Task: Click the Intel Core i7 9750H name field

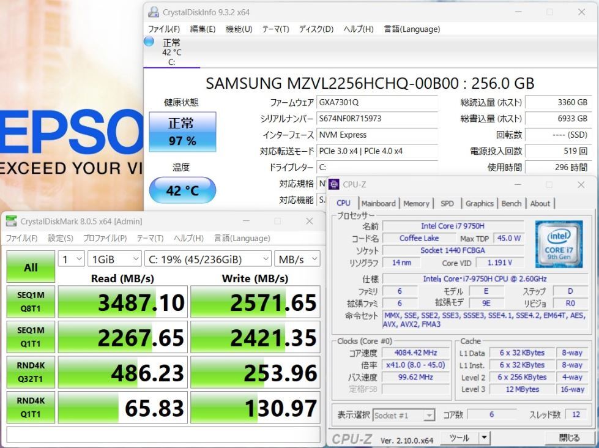Action: [x=453, y=226]
